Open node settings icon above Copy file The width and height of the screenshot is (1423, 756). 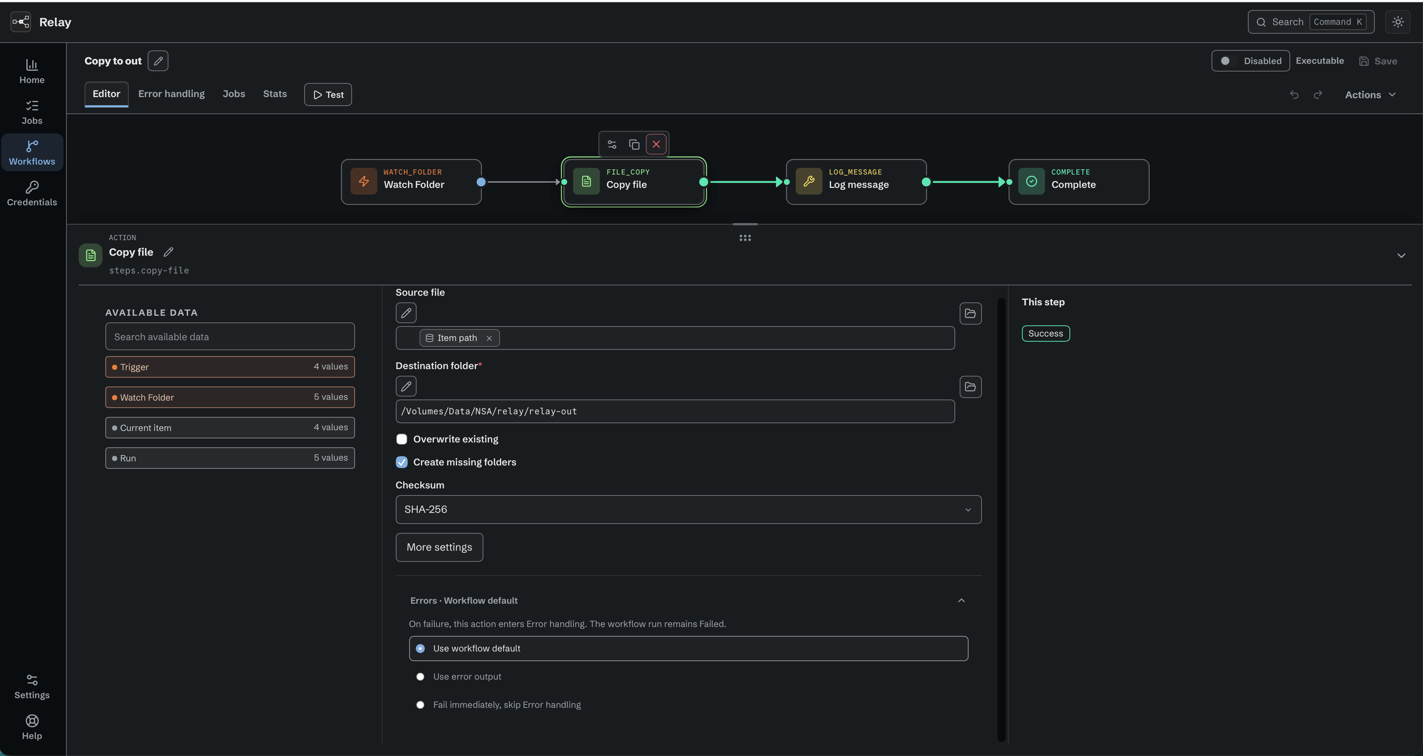[612, 145]
